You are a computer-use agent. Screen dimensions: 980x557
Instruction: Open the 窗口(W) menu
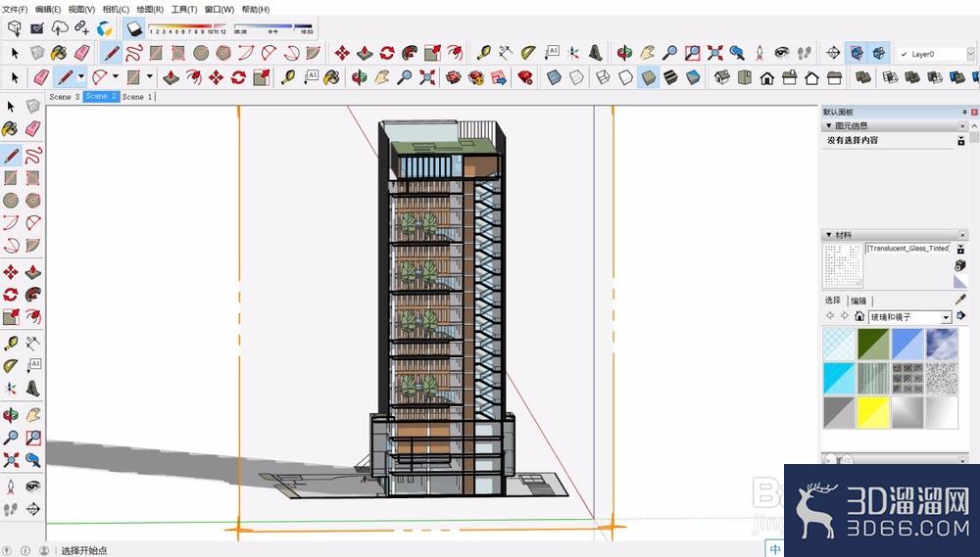[220, 10]
